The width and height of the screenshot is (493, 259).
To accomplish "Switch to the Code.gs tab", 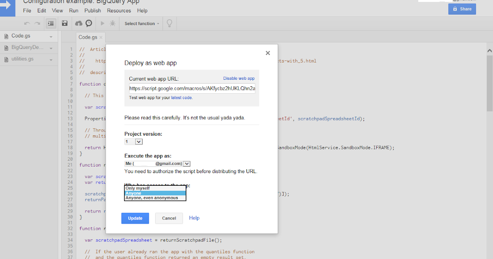I will (88, 37).
